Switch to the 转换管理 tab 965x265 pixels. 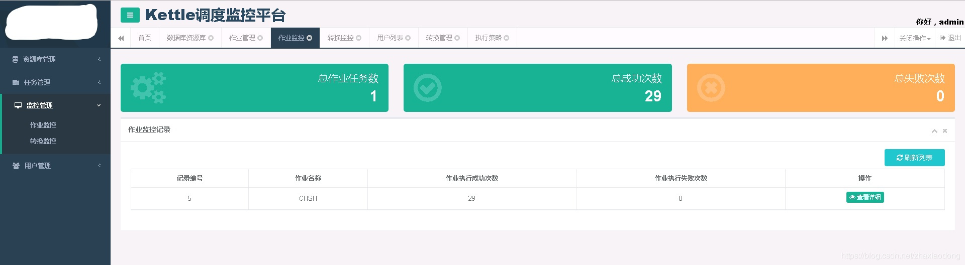439,38
